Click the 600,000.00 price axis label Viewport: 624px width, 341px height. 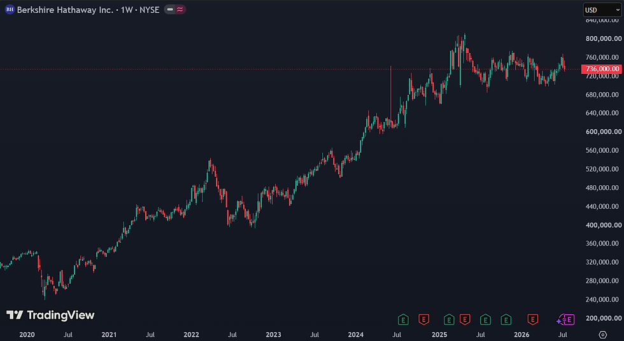(604, 132)
